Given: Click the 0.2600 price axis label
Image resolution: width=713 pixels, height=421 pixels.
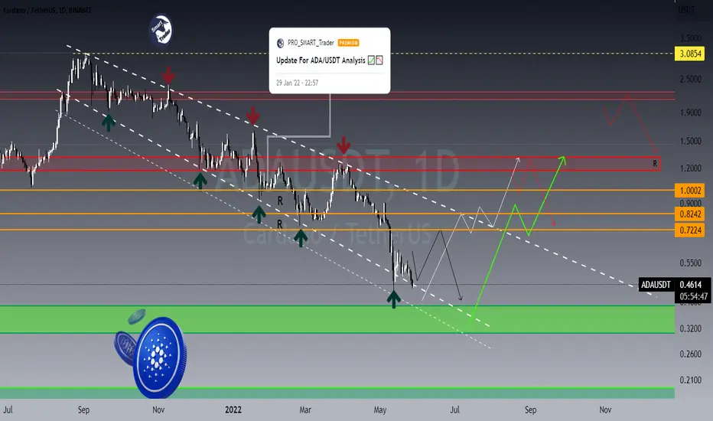Looking at the screenshot, I should [x=691, y=354].
